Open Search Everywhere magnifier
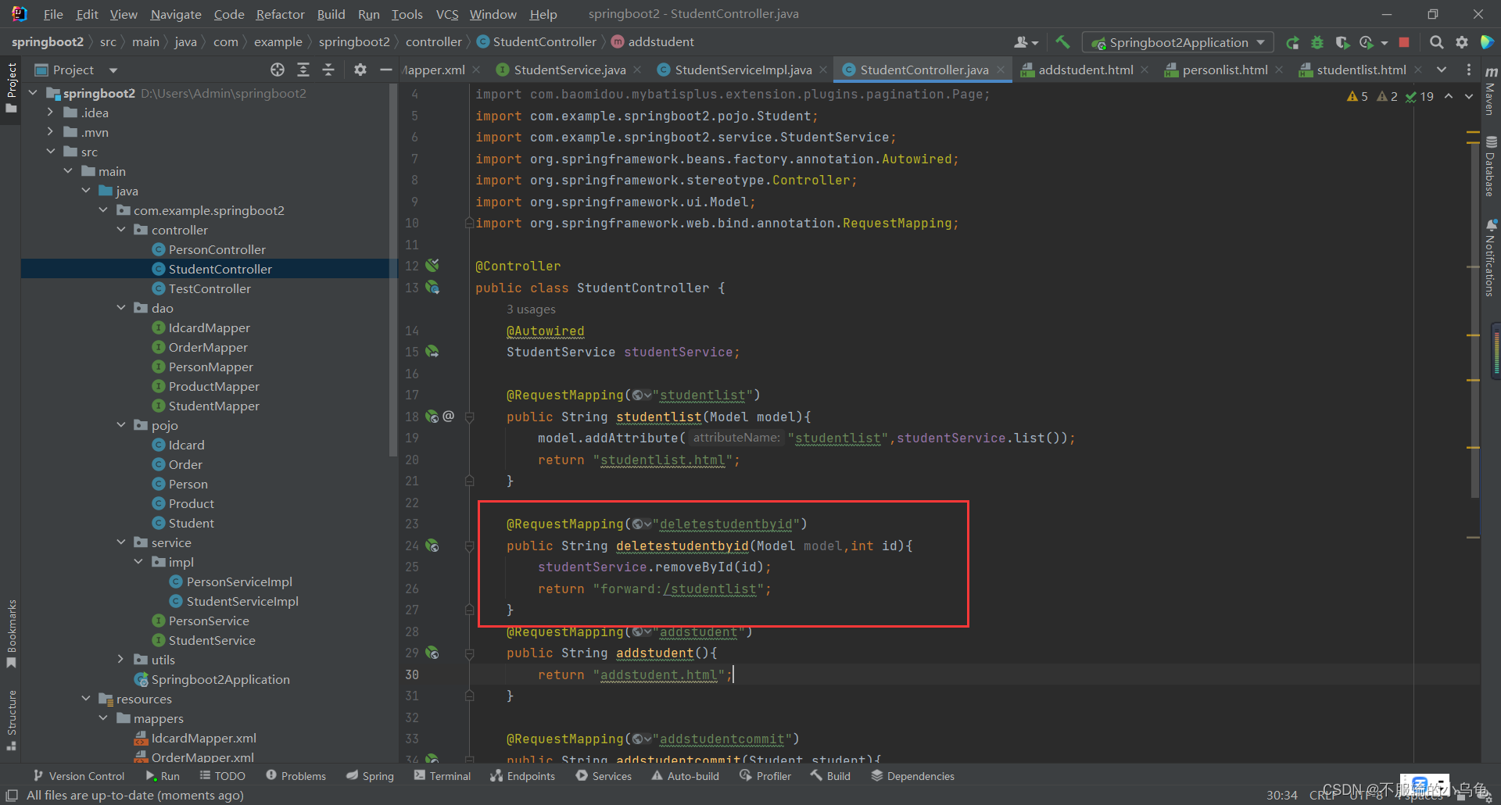Screen dimensions: 1501x805 pos(1436,42)
